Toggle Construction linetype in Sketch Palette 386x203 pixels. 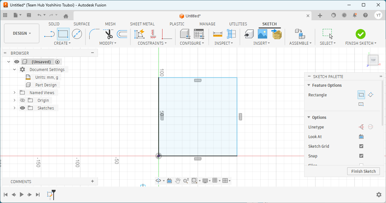point(361,127)
